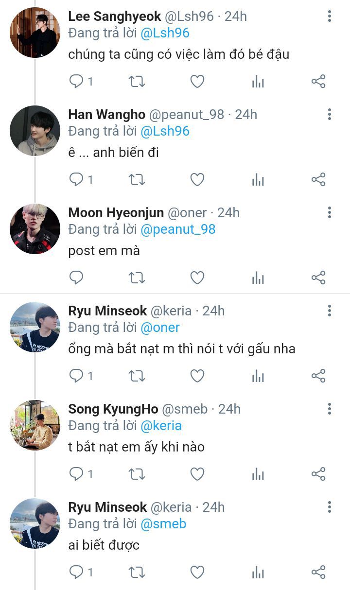Image resolution: width=350 pixels, height=590 pixels.
Task: Open more options on Moon Hyeonjun's tweet
Action: [x=330, y=212]
